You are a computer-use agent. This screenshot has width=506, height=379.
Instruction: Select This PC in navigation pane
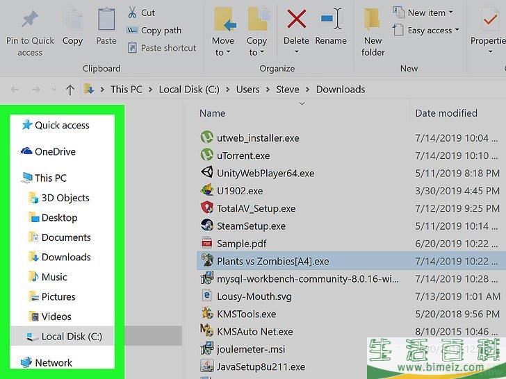(44, 178)
